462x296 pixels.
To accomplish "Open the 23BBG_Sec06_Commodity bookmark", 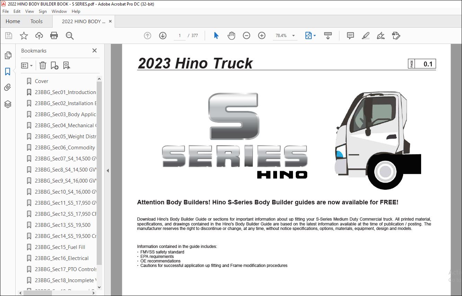I will 65,148.
